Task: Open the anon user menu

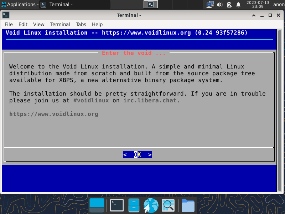Action: point(279,4)
